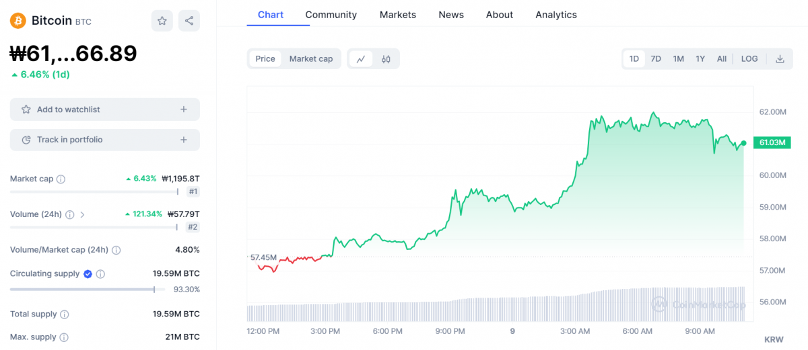The height and width of the screenshot is (350, 808).
Task: Select the 7D time range
Action: coord(656,59)
